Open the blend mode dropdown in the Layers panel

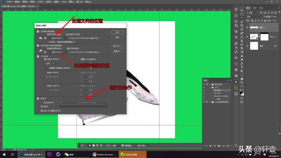(254, 17)
